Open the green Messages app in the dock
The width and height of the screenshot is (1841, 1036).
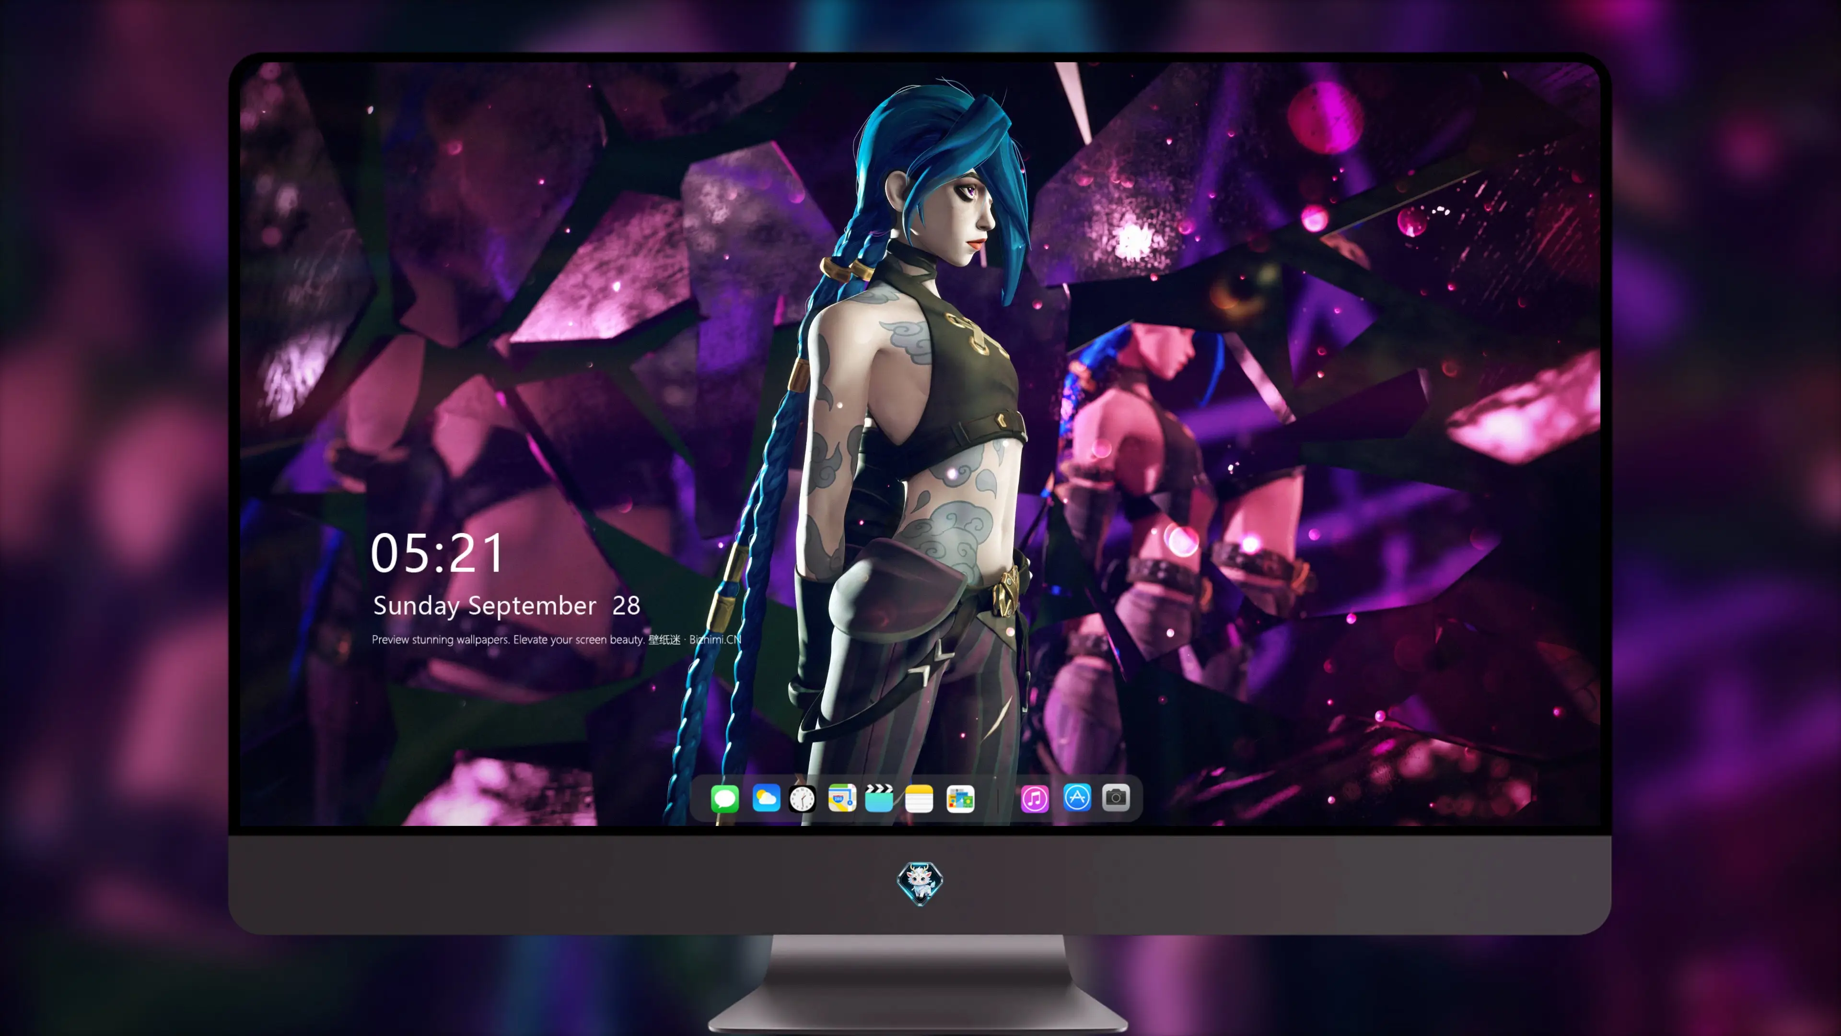coord(725,798)
